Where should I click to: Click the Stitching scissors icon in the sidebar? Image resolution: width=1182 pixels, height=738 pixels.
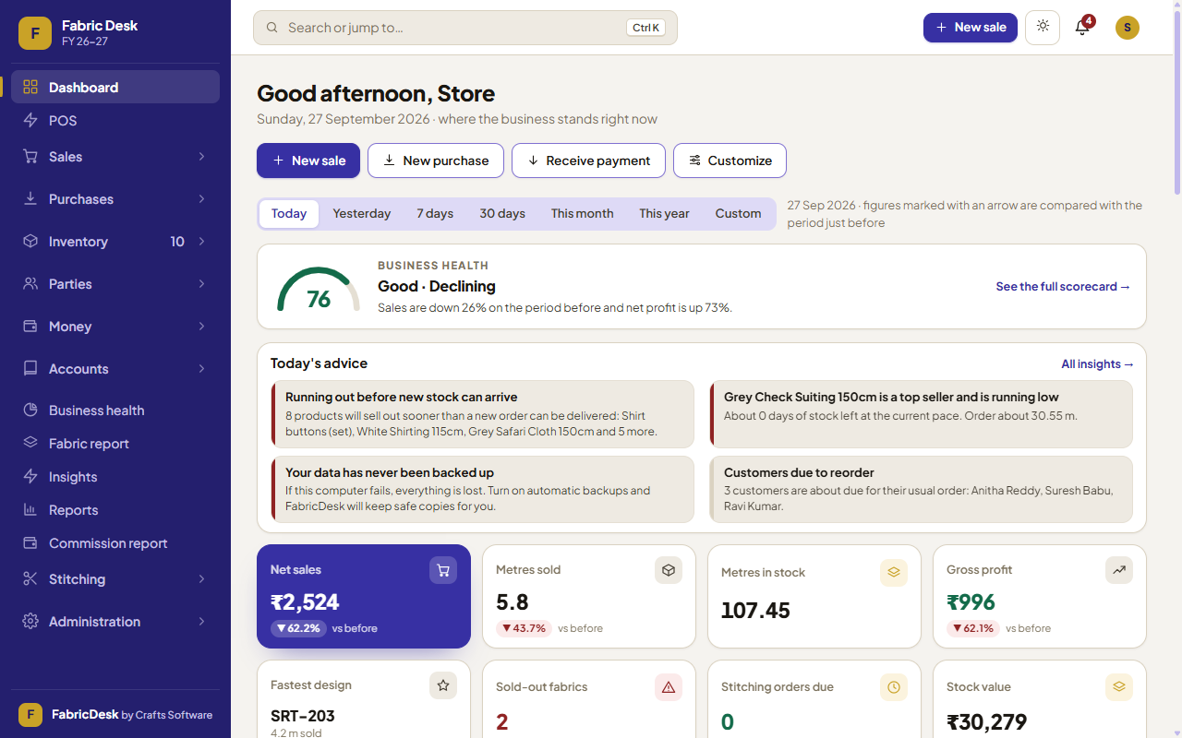tap(30, 578)
